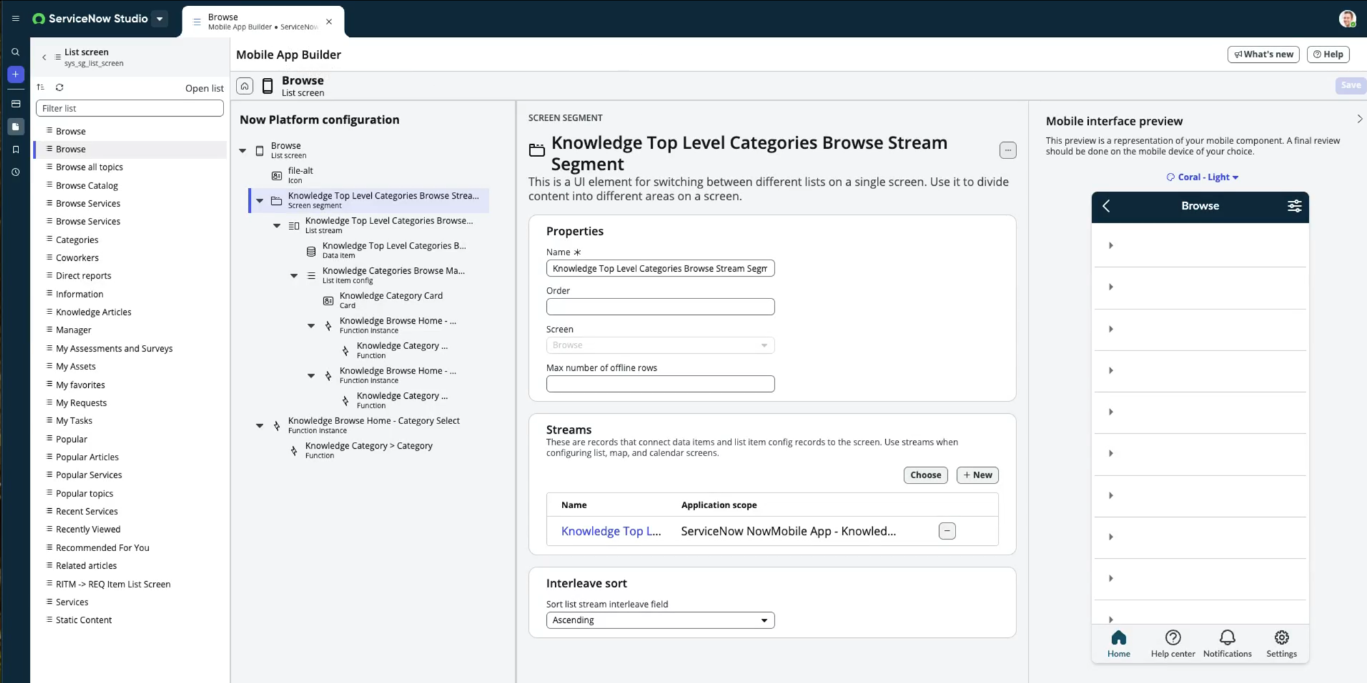The height and width of the screenshot is (683, 1367).
Task: Select the file-alt Icon tree item
Action: pyautogui.click(x=301, y=176)
